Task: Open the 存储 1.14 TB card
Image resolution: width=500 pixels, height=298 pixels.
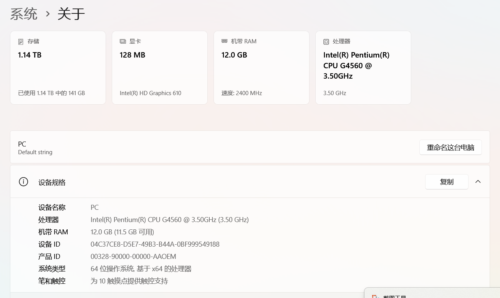Action: [x=58, y=68]
